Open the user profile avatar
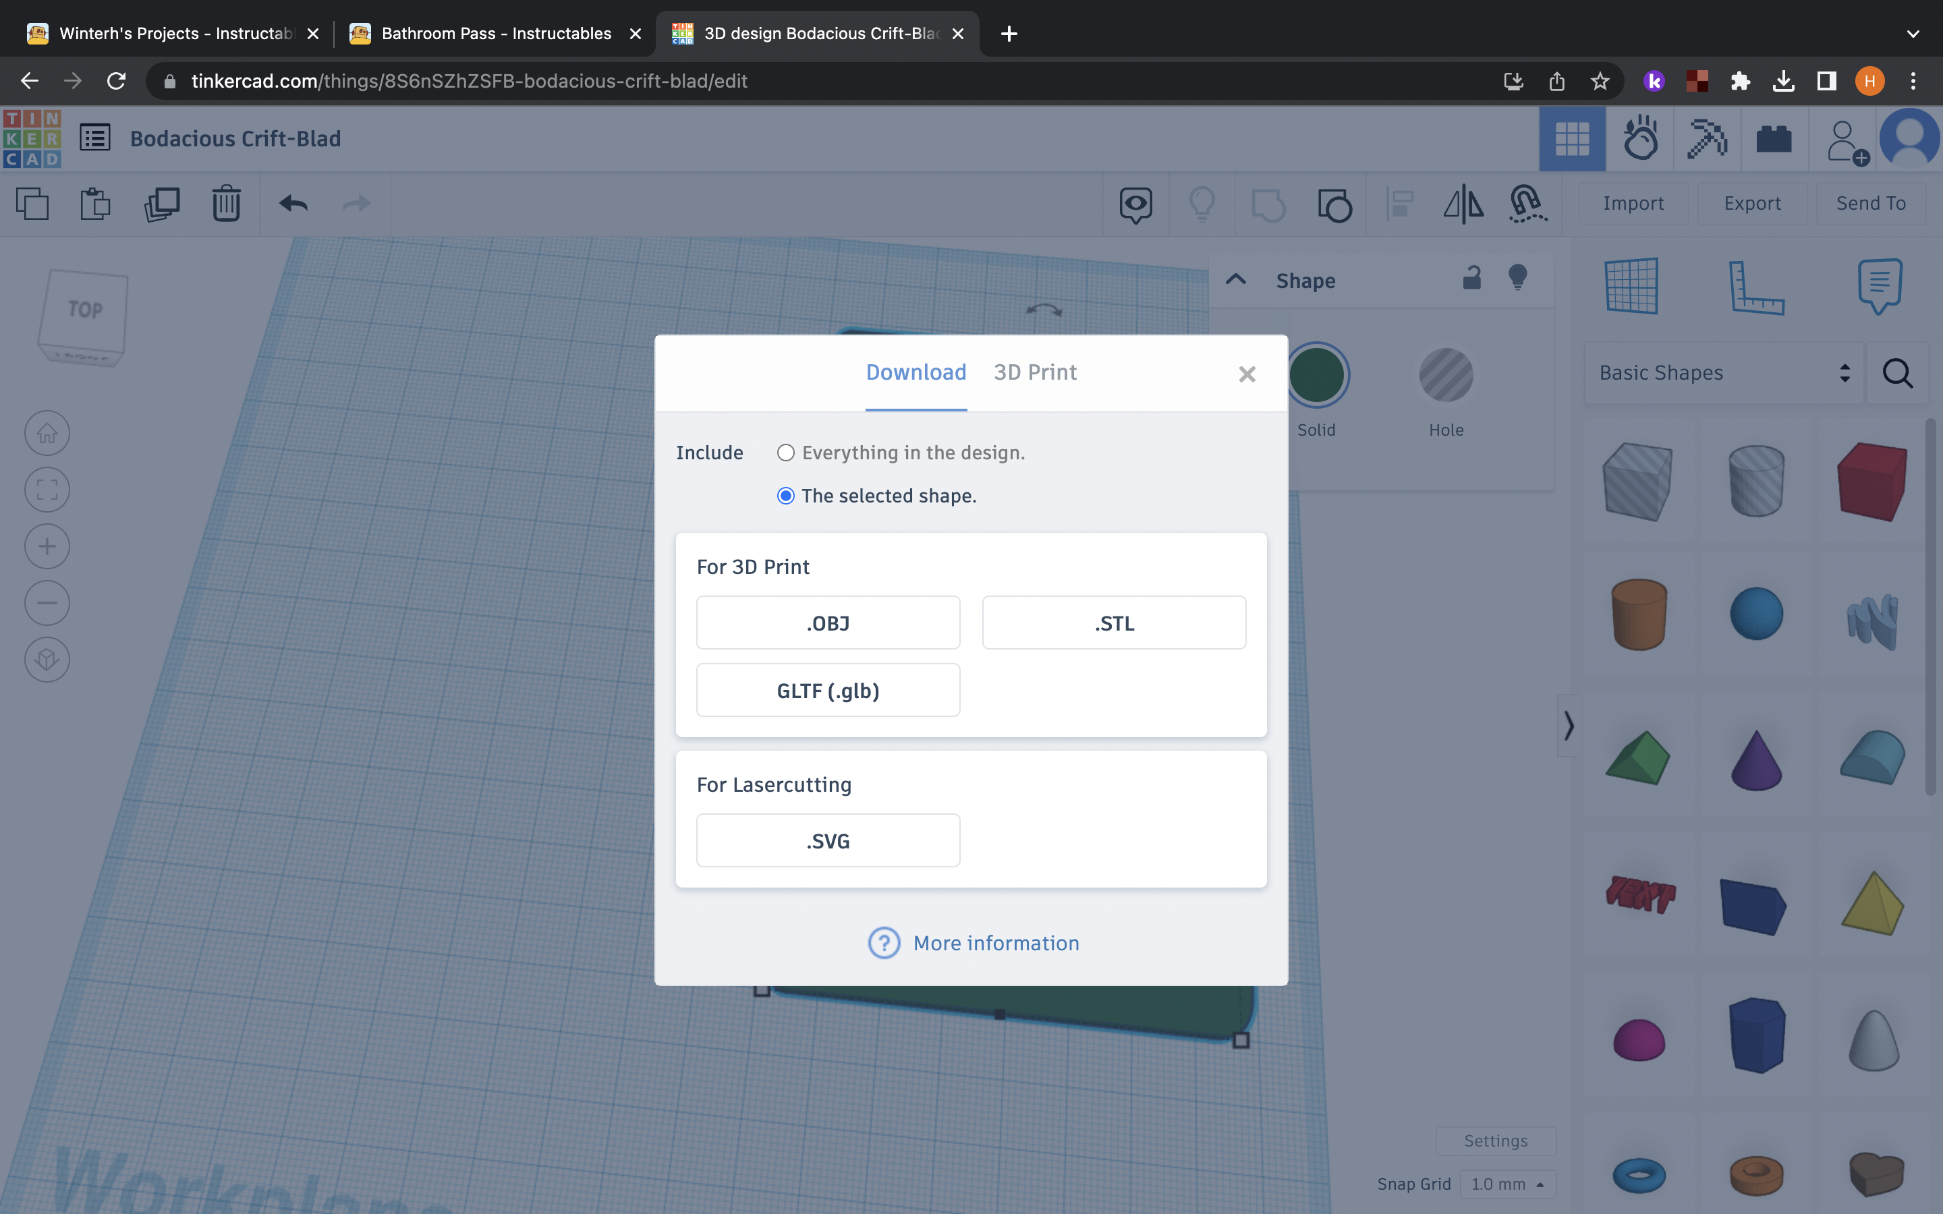1943x1214 pixels. [x=1909, y=139]
